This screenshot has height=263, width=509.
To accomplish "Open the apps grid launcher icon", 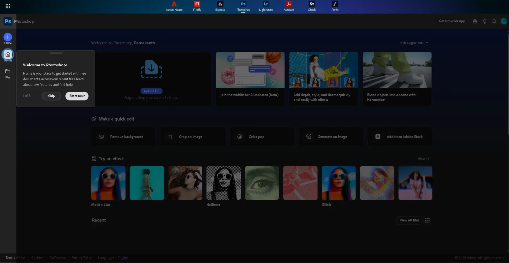I will pyautogui.click(x=8, y=6).
